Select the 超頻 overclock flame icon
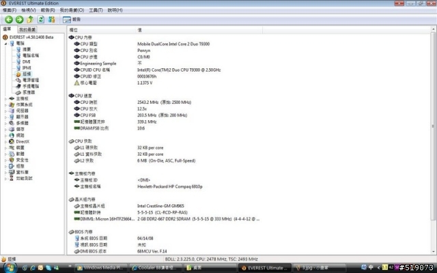Screen dimensions: 437x273 [18, 74]
